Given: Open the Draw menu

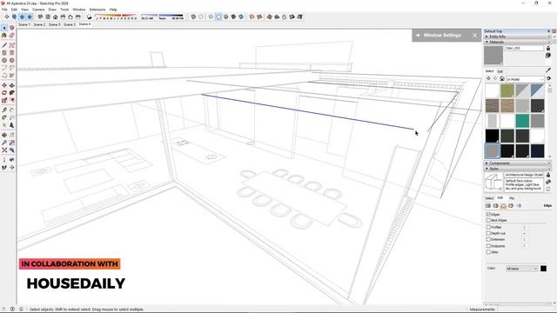Looking at the screenshot, I should tap(52, 10).
